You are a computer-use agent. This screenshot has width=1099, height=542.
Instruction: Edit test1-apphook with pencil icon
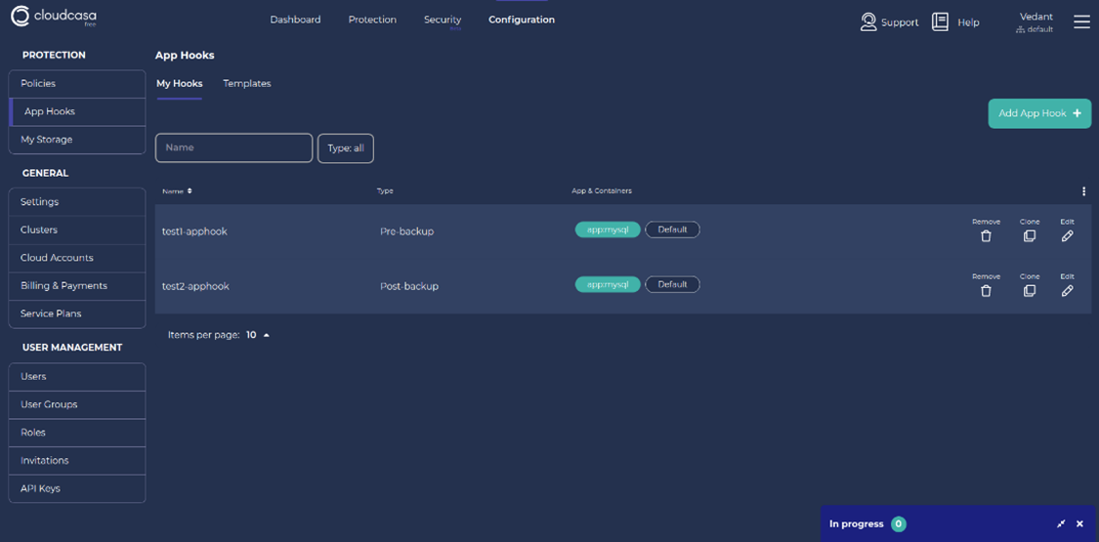(x=1068, y=236)
